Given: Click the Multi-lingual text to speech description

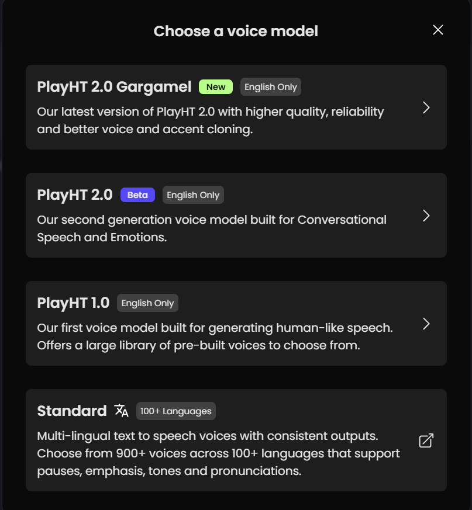Looking at the screenshot, I should click(218, 453).
